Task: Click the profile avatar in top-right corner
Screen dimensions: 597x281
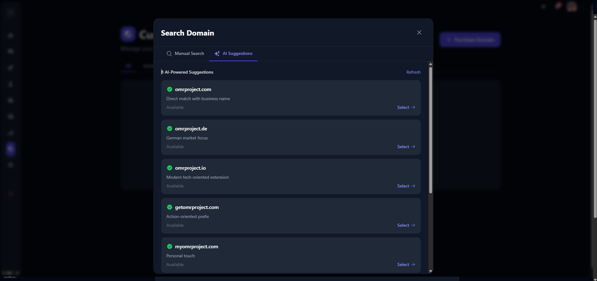Action: tap(572, 6)
